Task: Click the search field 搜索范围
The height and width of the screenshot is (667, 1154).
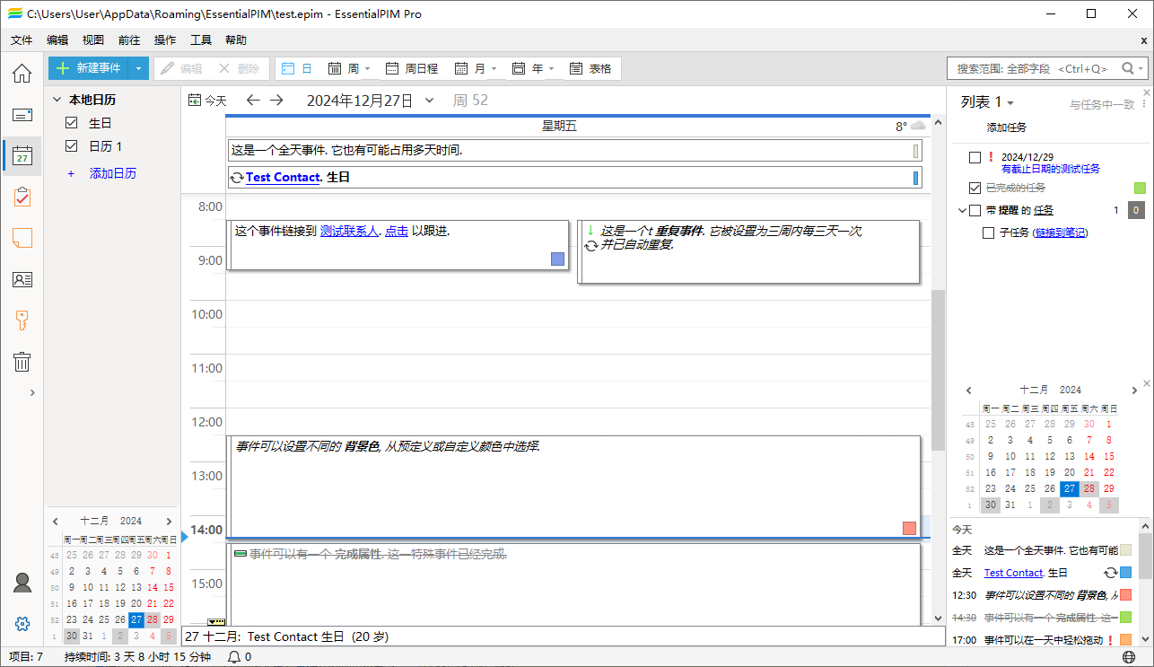Action: point(1032,68)
